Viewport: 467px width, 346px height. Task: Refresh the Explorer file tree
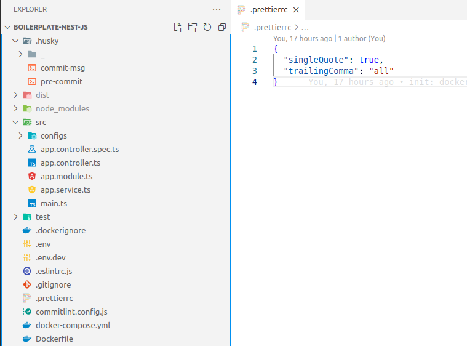click(x=207, y=27)
